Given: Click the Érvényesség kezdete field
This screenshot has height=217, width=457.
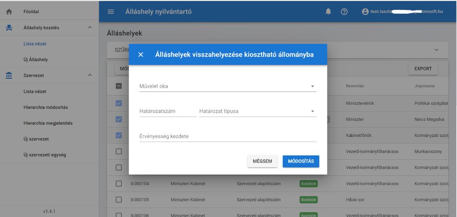Looking at the screenshot, I should (228, 136).
